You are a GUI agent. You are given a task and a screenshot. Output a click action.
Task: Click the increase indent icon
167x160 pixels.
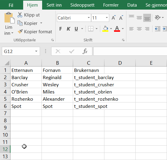click(x=165, y=29)
